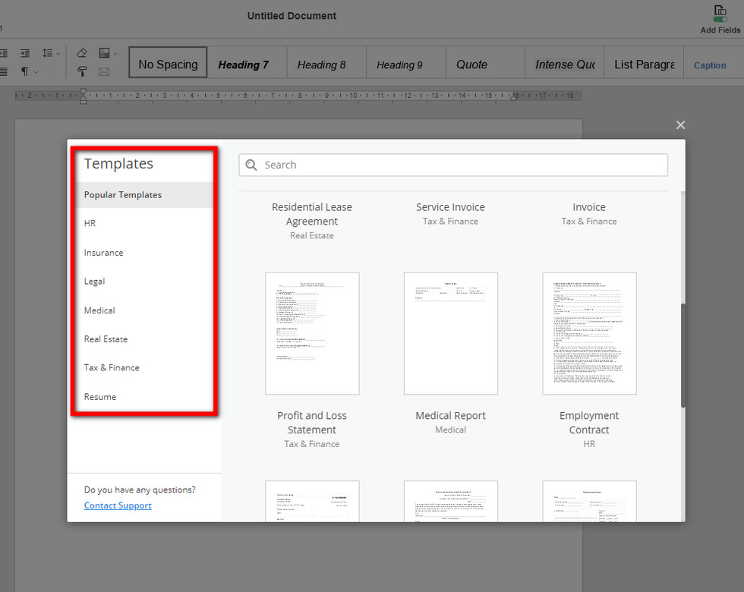Choose the Resume template category

coord(99,397)
